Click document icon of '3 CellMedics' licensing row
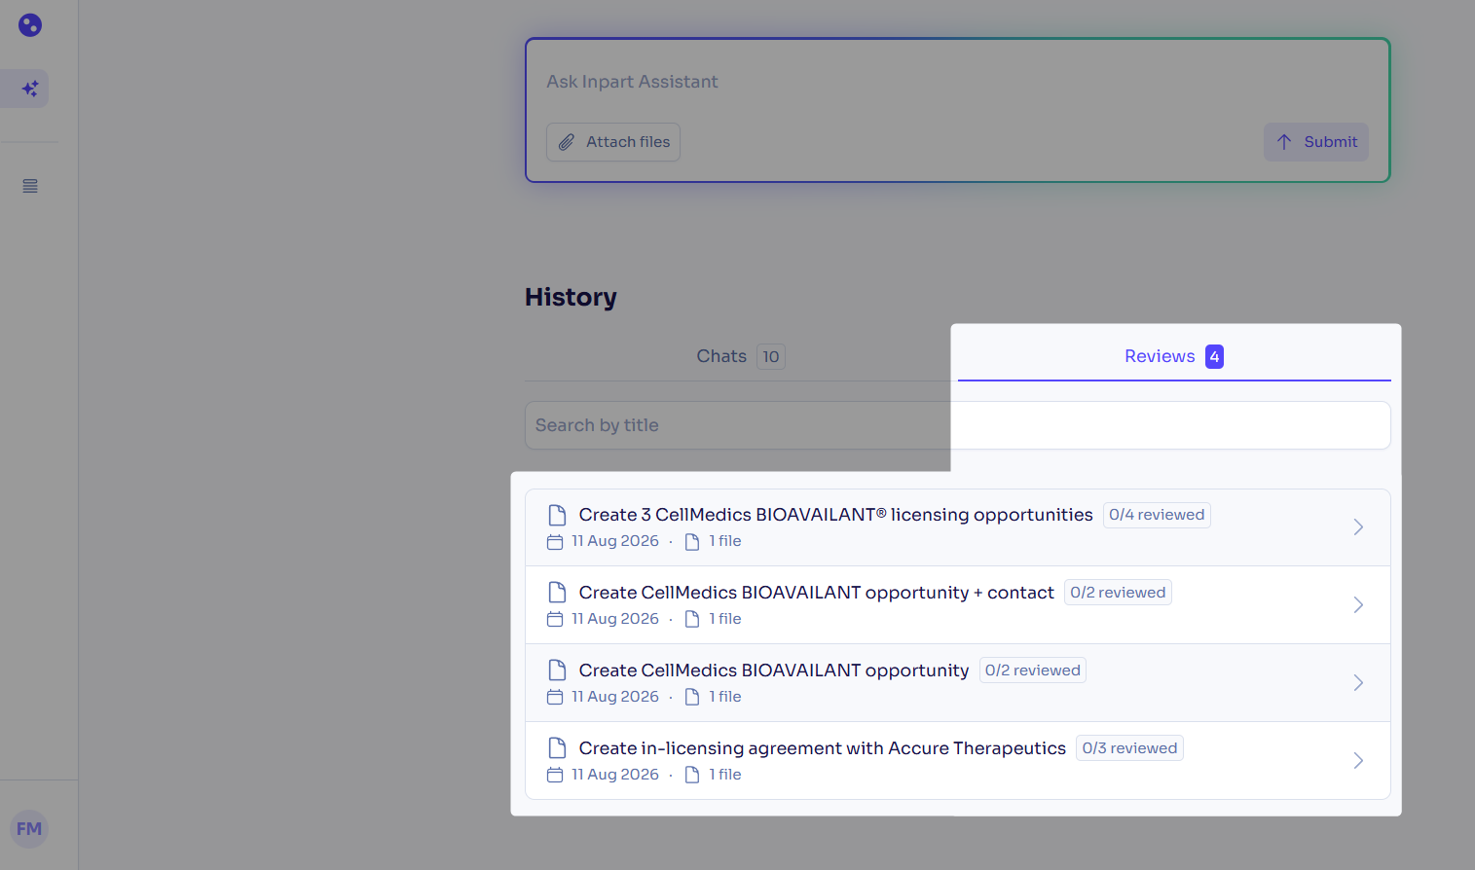Image resolution: width=1475 pixels, height=870 pixels. point(557,515)
